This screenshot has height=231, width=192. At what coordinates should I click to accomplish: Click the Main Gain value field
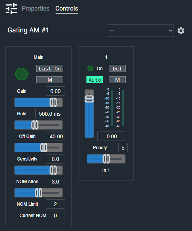(55, 91)
